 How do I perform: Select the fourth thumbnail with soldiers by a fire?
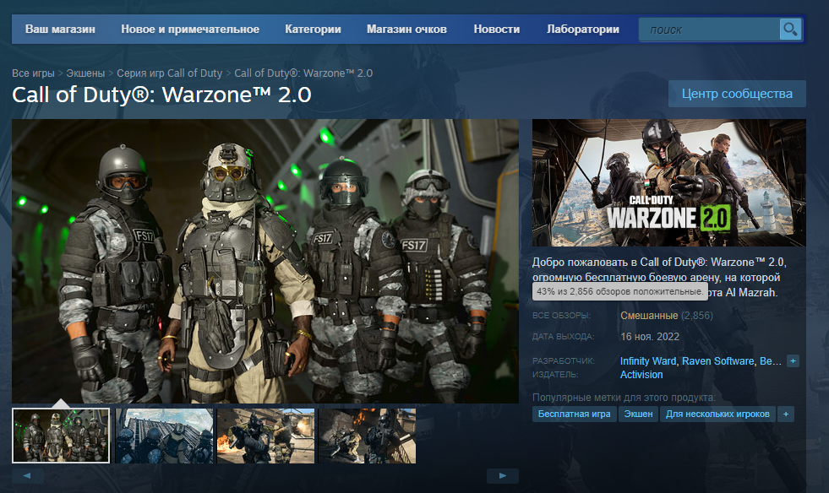[x=367, y=436]
